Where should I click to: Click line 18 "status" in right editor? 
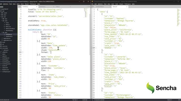click(x=108, y=48)
